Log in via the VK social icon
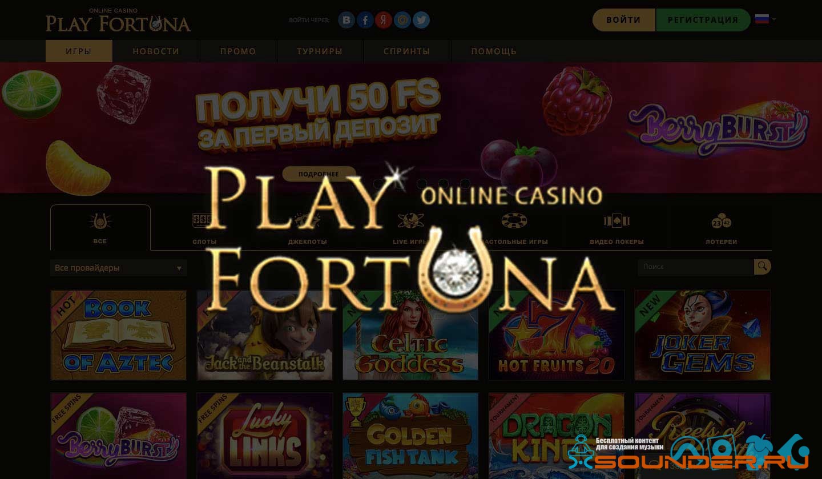822x479 pixels. point(346,20)
